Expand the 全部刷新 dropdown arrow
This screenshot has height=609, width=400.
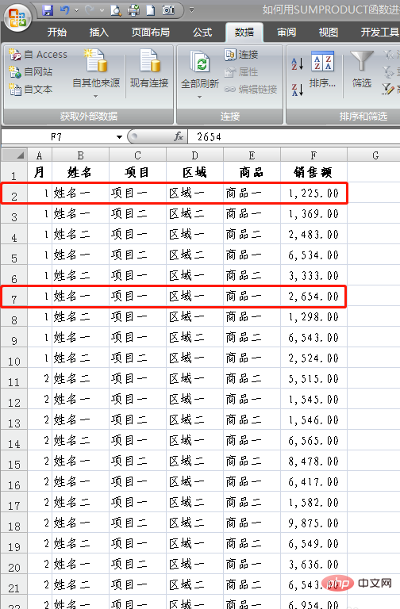click(199, 97)
